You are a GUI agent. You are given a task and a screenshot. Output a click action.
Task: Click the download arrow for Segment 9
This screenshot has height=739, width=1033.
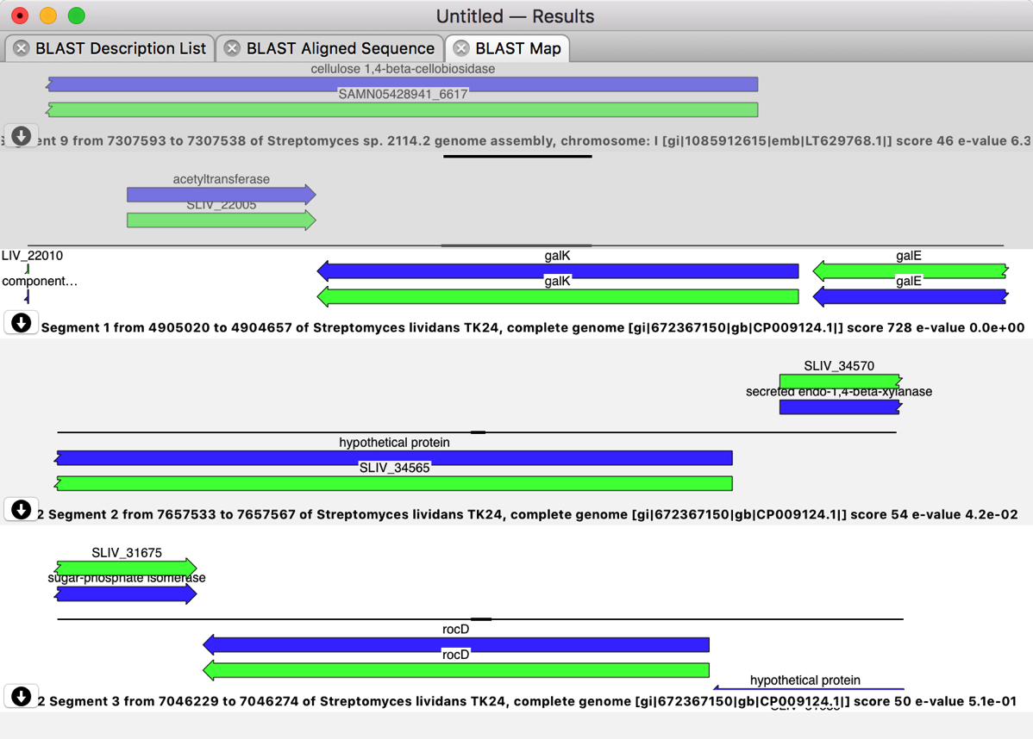[22, 136]
